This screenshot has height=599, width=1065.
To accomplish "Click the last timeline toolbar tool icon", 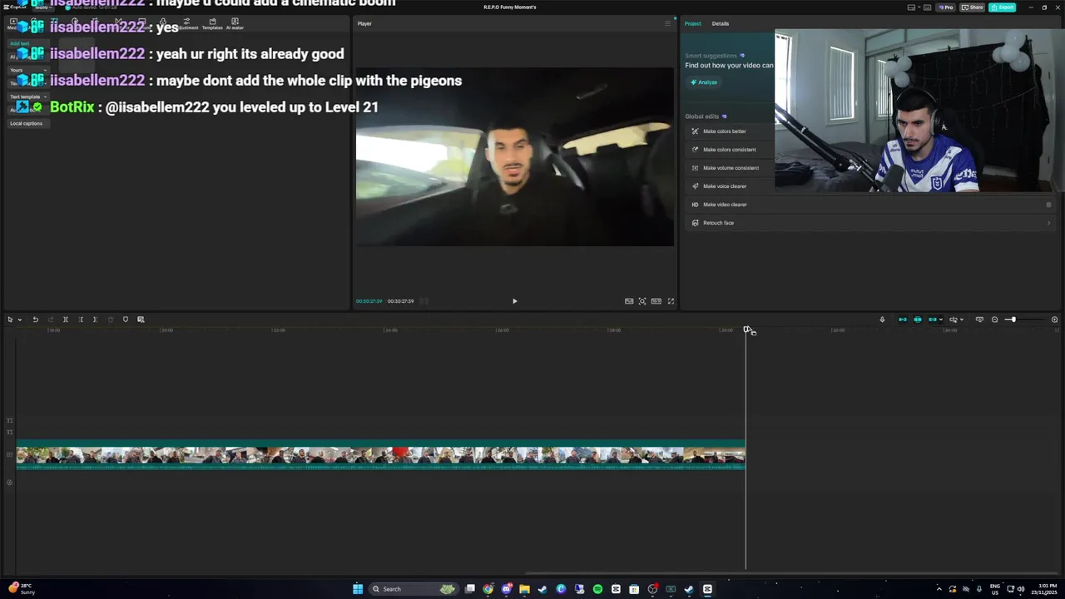I will click(141, 319).
